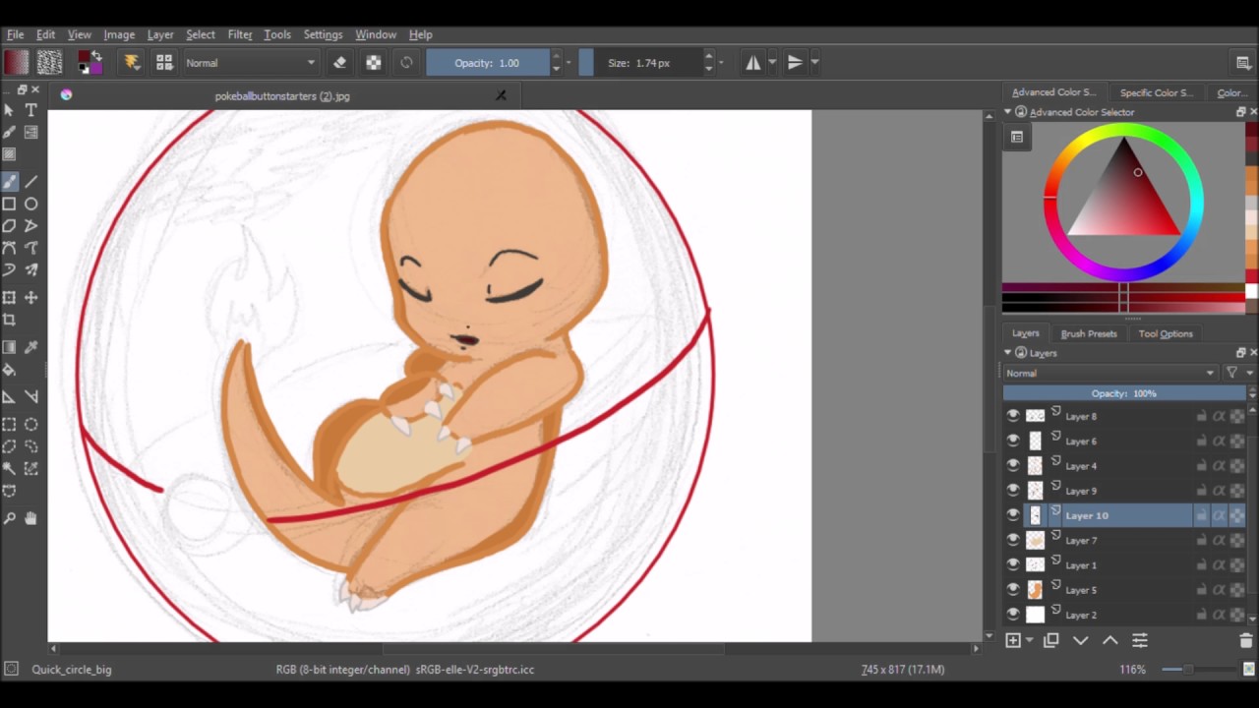The image size is (1259, 708).
Task: Delete the selected layer
Action: tap(1246, 640)
